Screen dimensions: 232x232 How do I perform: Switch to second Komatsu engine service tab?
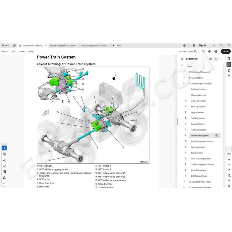pyautogui.click(x=95, y=46)
